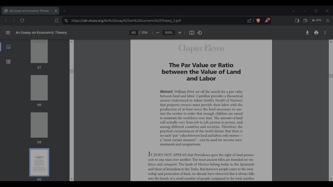333x187 pixels.
Task: Rotate the document counterclockwise
Action: [200, 33]
